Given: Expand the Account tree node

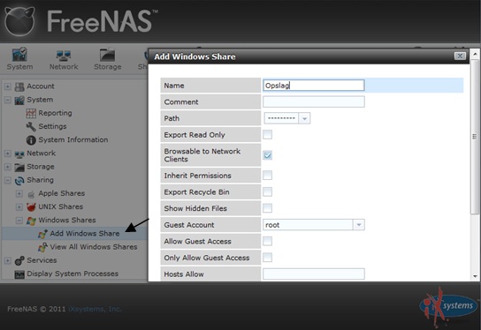Looking at the screenshot, I should click(x=8, y=86).
